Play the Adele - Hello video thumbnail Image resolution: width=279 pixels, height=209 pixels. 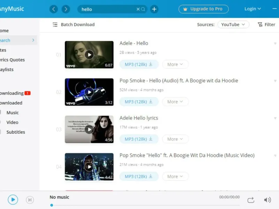(x=89, y=55)
